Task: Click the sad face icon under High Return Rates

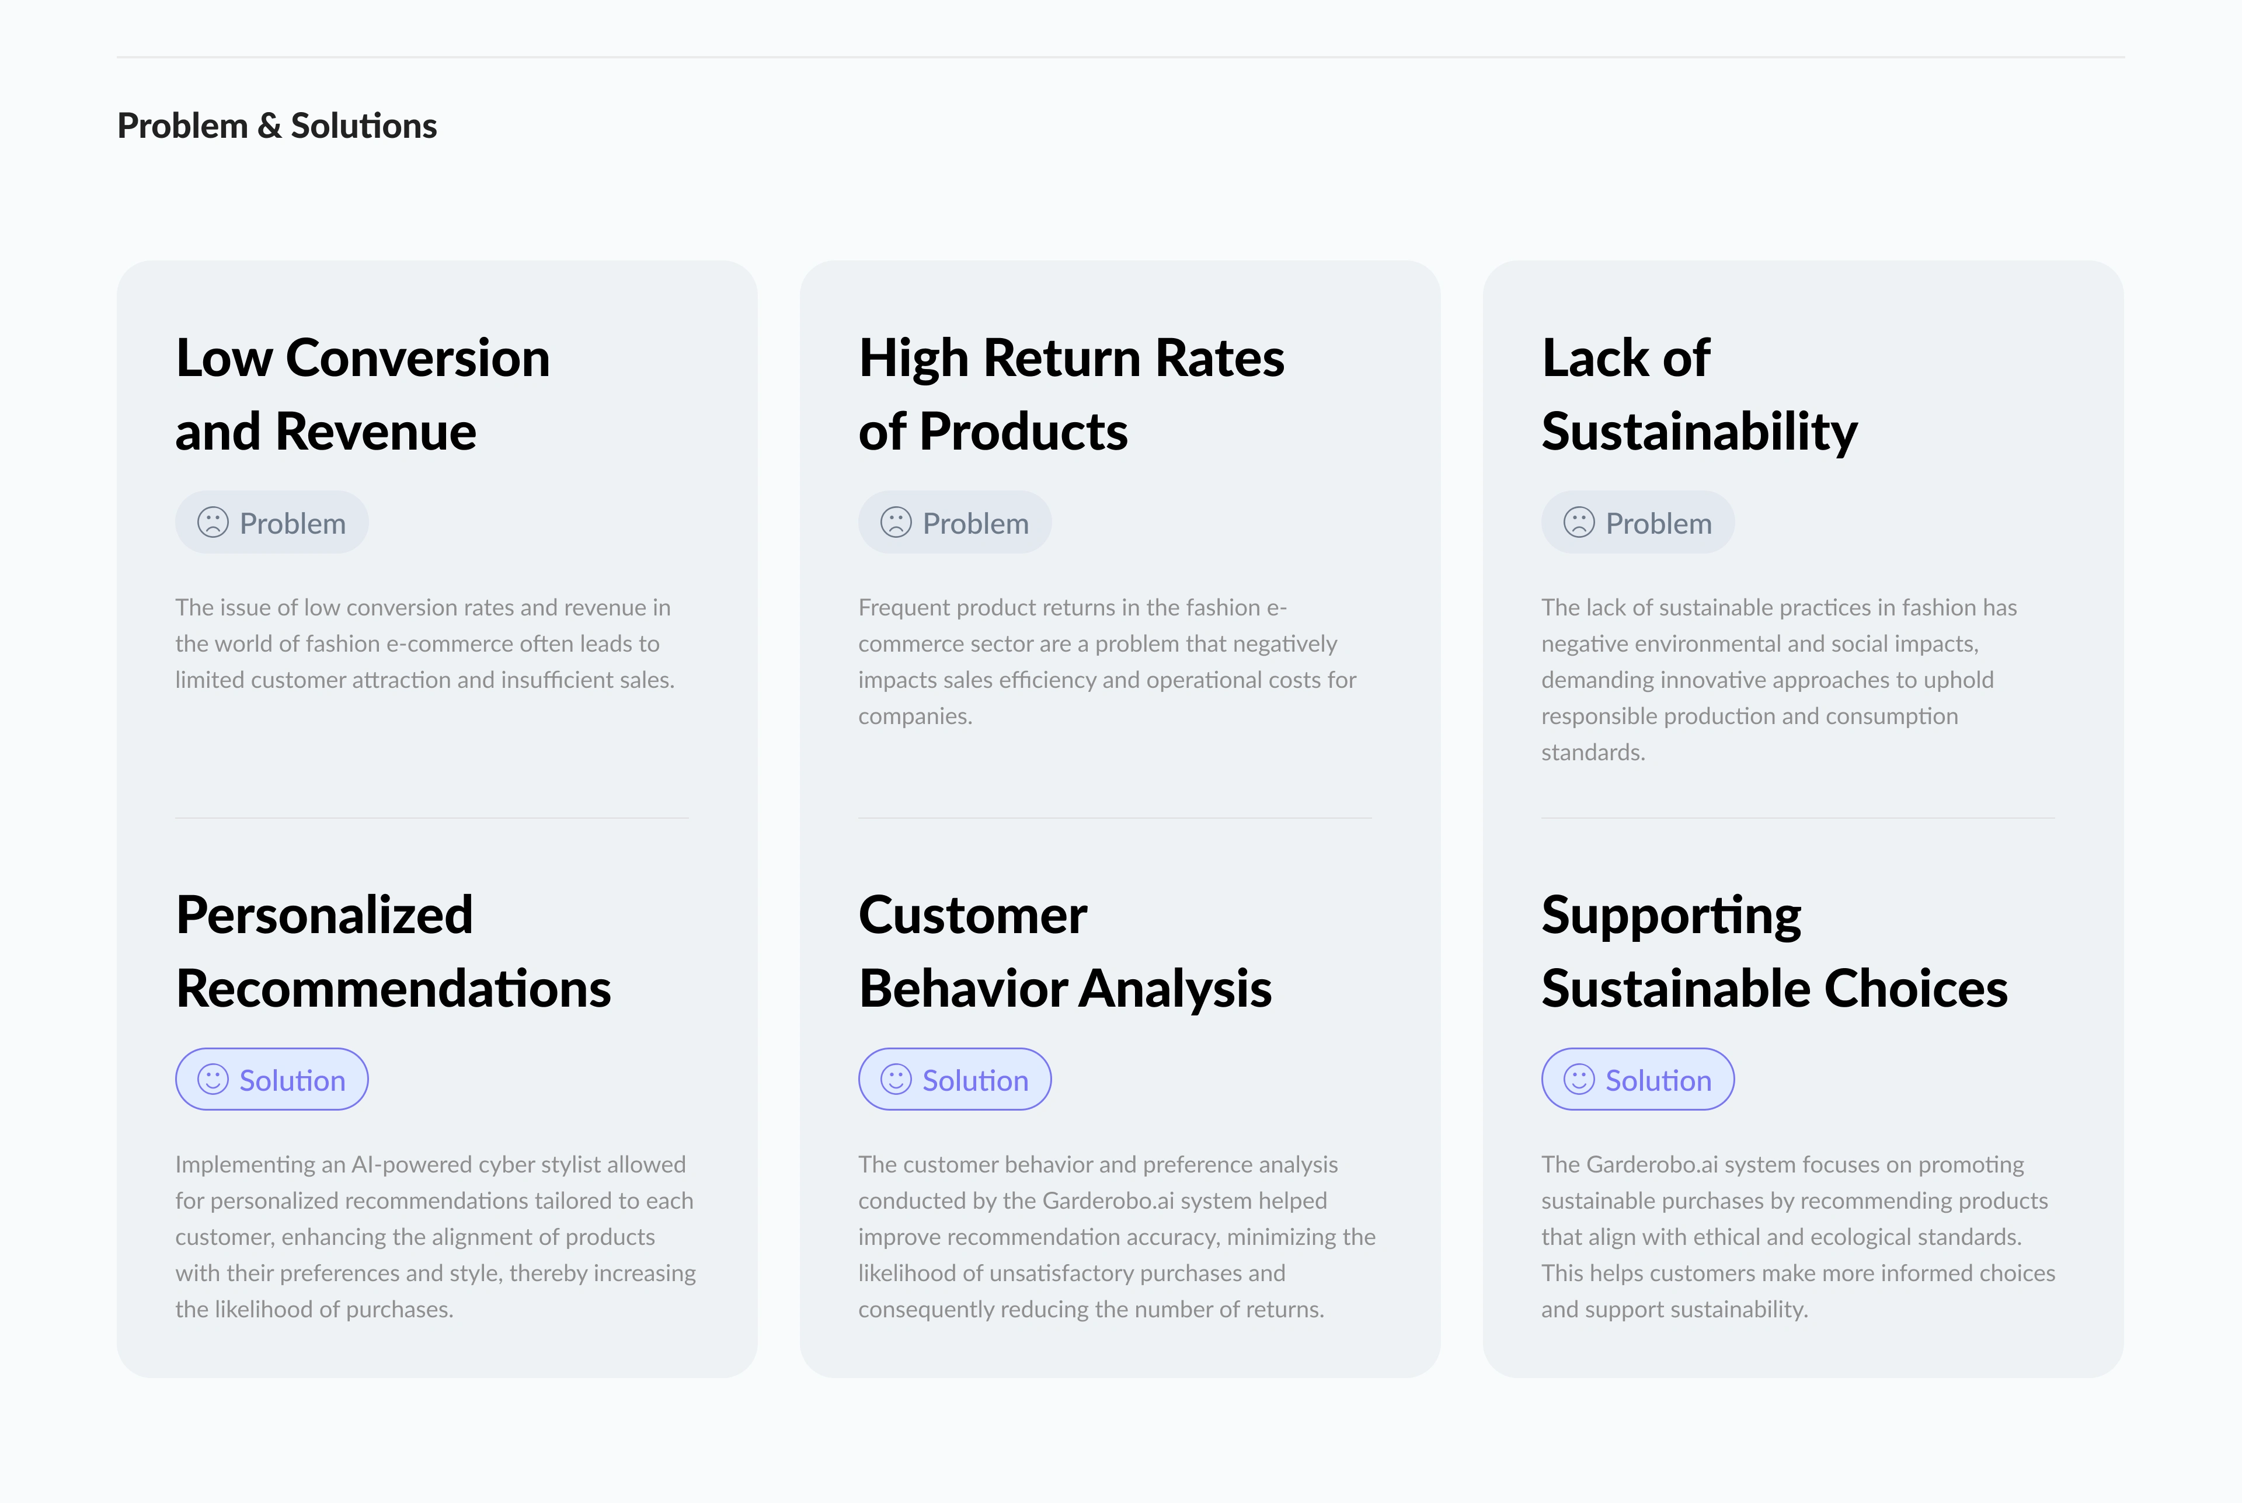Action: (895, 523)
